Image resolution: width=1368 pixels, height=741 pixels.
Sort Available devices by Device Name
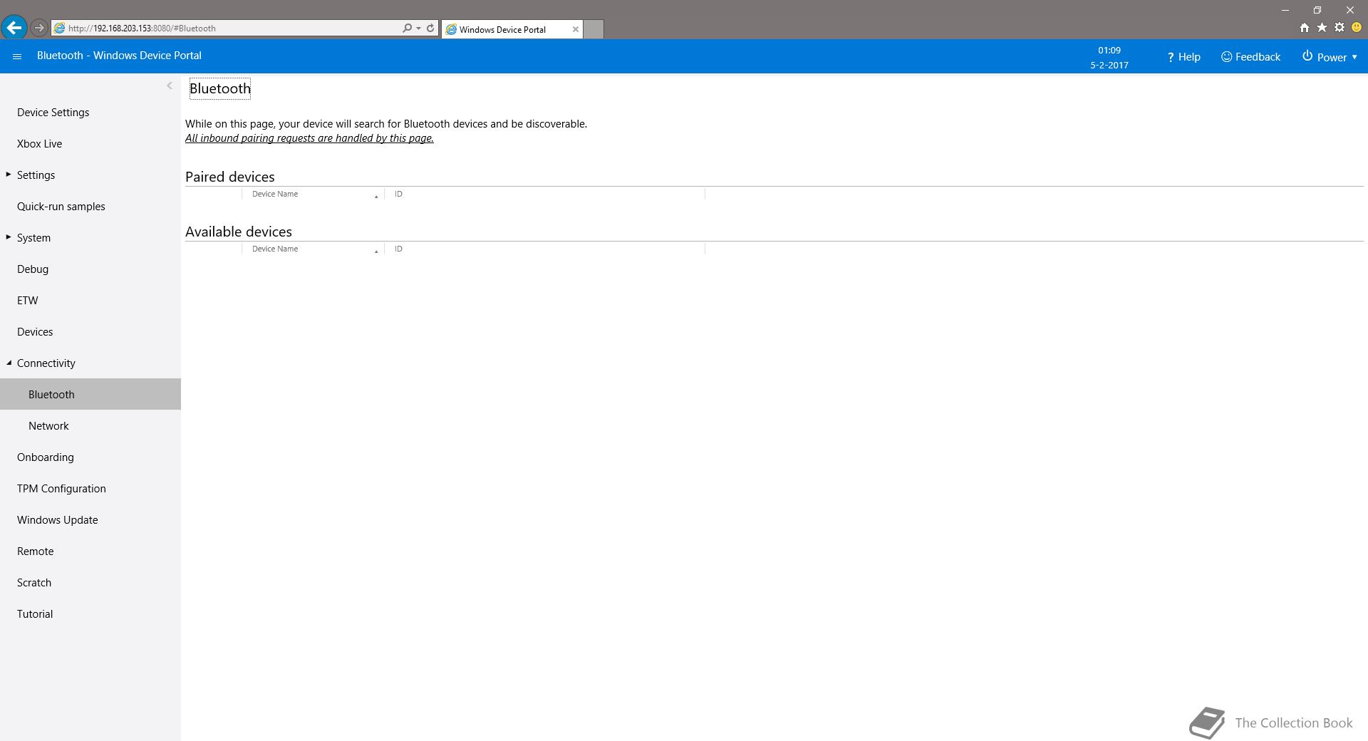click(x=313, y=249)
